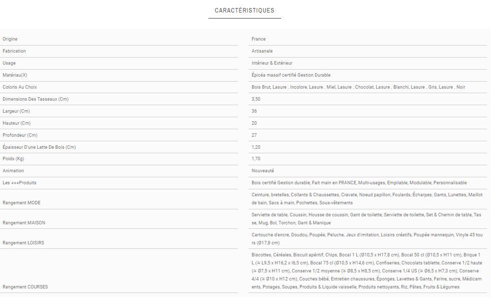Click the Les +++Produits label
The height and width of the screenshot is (297, 491).
[20, 183]
